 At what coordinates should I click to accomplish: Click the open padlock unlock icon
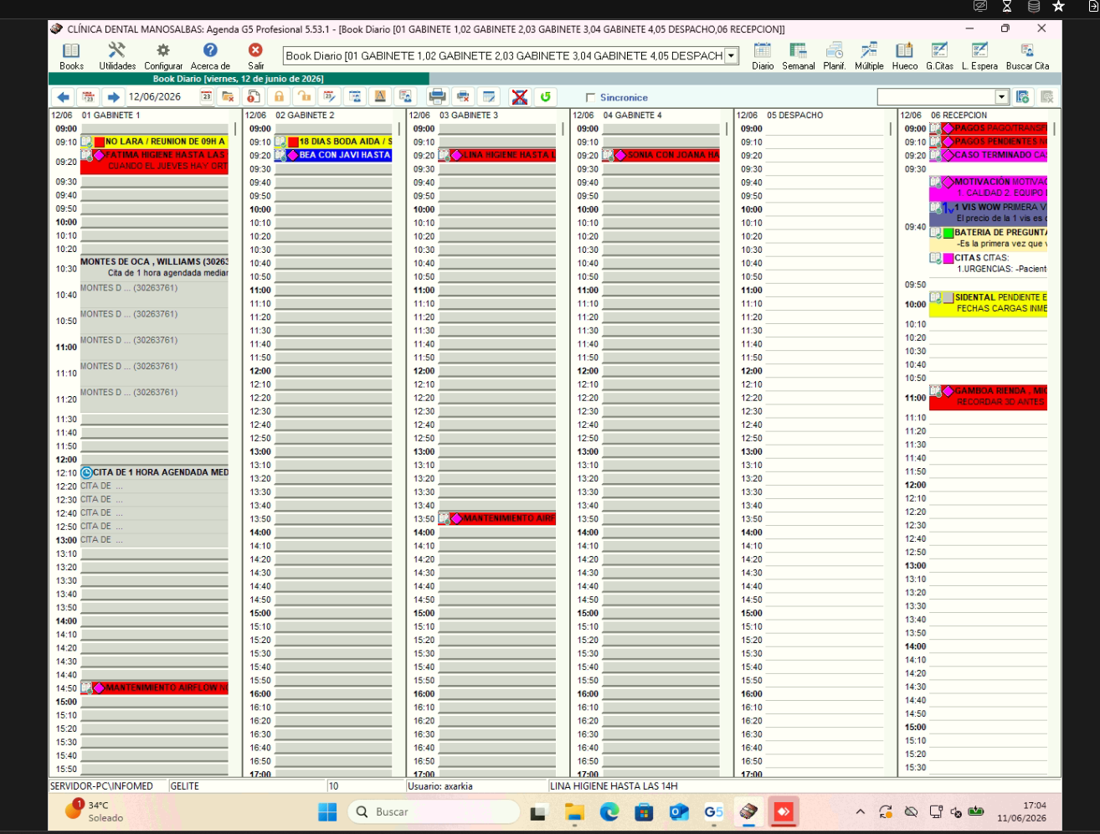pyautogui.click(x=305, y=97)
